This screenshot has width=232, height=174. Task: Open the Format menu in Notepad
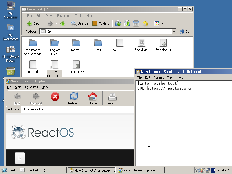(x=159, y=77)
